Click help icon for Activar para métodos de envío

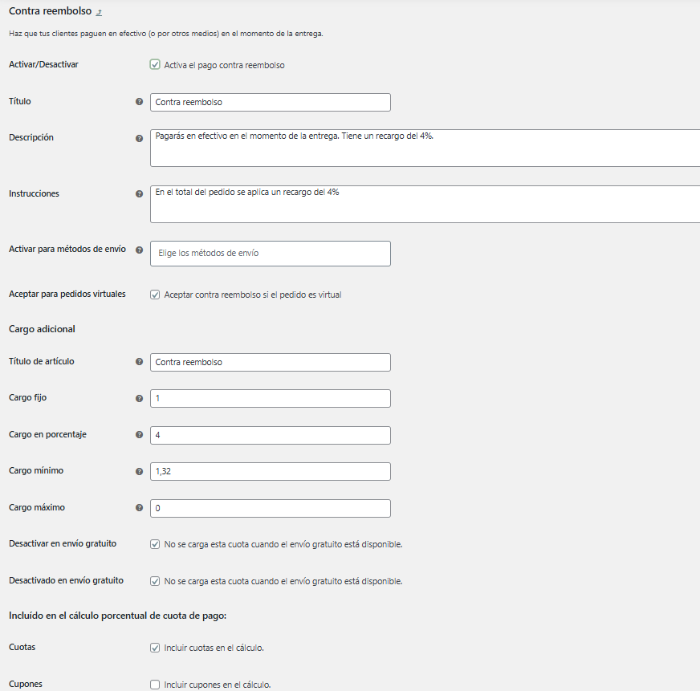(140, 250)
